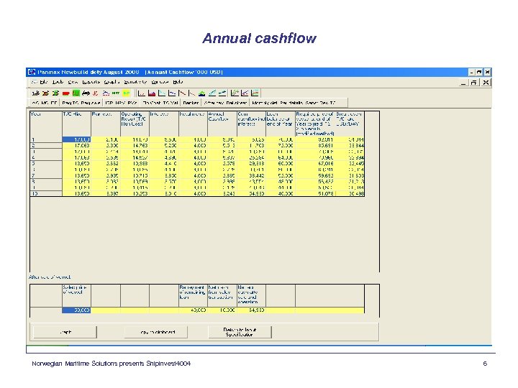Select the highlighted Sales price of vessel cell
The height and width of the screenshot is (388, 518).
point(77,310)
